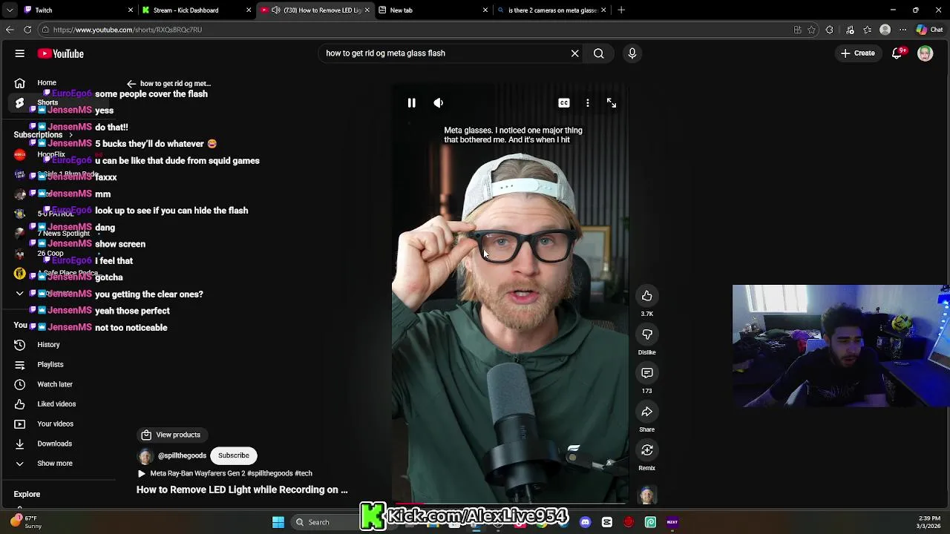Viewport: 950px width, 534px height.
Task: Expand Show more in the sidebar
Action: coord(46,464)
